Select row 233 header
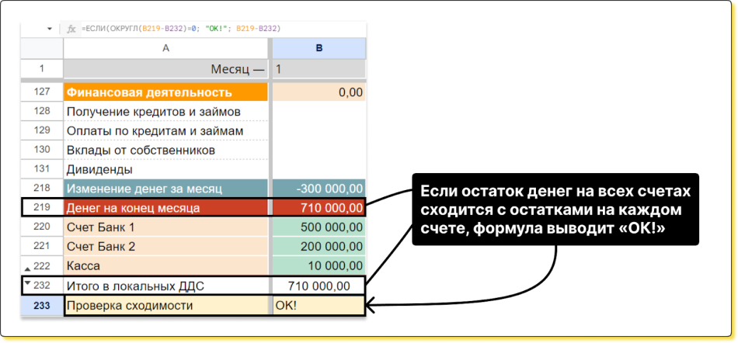Viewport: 738px width, 343px height. pos(42,306)
